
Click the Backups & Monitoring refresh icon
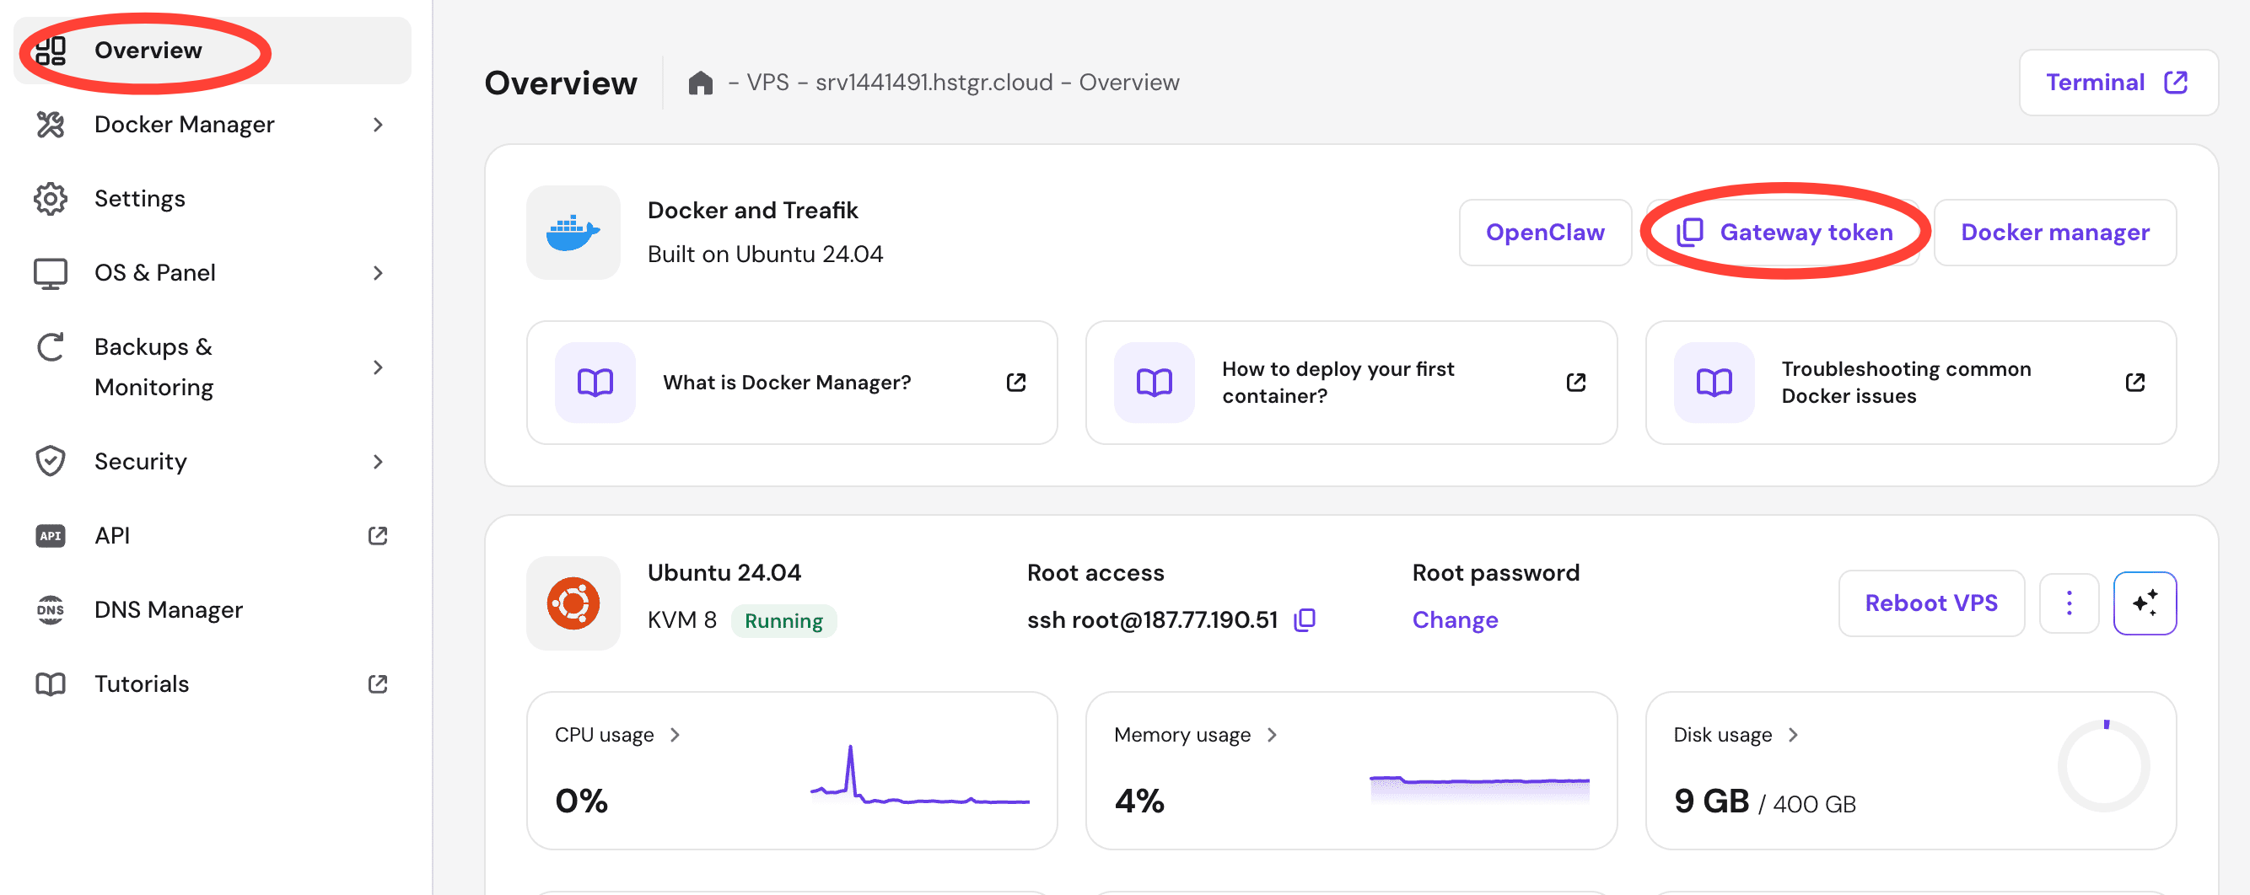click(x=51, y=347)
